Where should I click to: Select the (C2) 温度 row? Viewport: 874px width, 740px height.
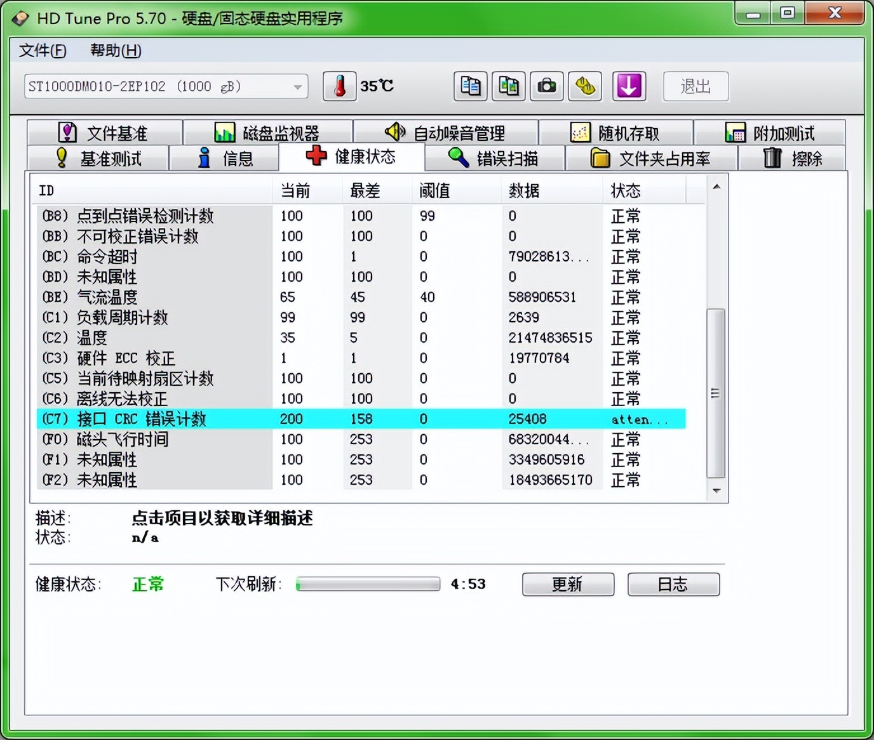(361, 338)
